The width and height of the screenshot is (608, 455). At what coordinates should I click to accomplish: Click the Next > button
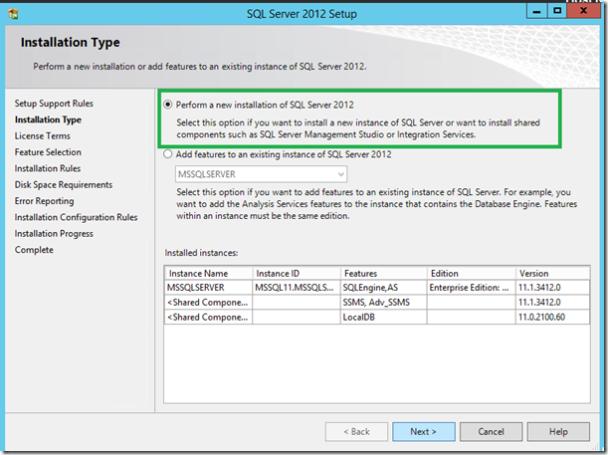click(x=424, y=432)
